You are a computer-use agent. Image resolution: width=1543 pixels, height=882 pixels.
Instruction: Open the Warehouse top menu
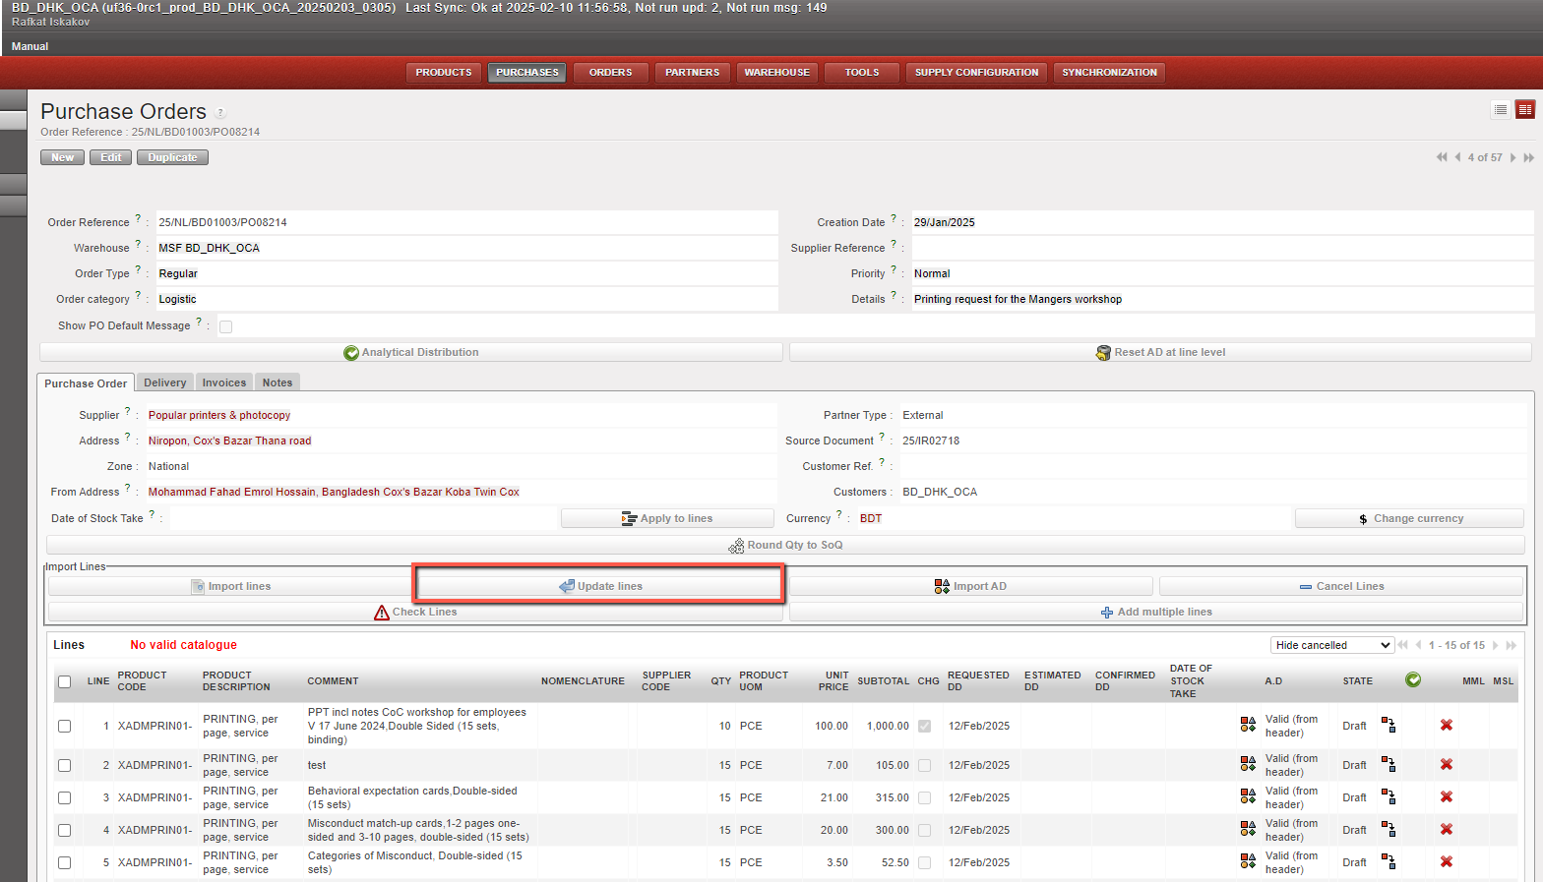(x=776, y=73)
